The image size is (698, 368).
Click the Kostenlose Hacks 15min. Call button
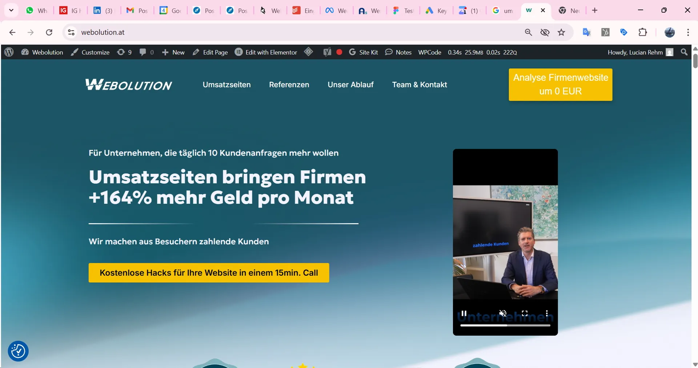click(209, 273)
